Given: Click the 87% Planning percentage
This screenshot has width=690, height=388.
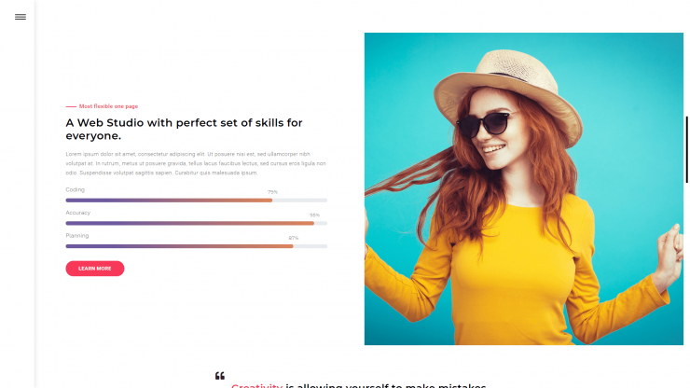Looking at the screenshot, I should point(294,238).
